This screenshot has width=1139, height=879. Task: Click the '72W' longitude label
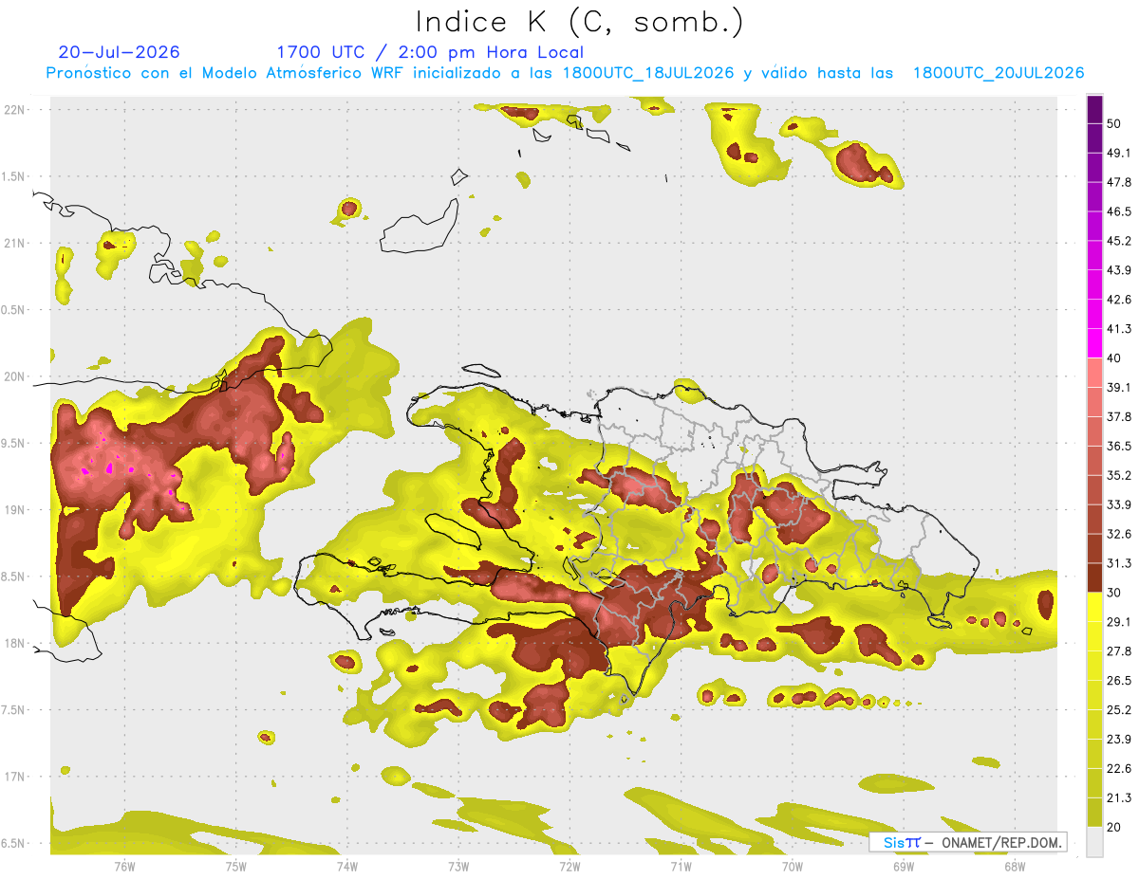coord(569,867)
